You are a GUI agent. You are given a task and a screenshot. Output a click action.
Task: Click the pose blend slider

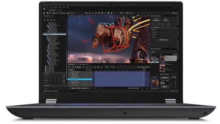click(165, 83)
